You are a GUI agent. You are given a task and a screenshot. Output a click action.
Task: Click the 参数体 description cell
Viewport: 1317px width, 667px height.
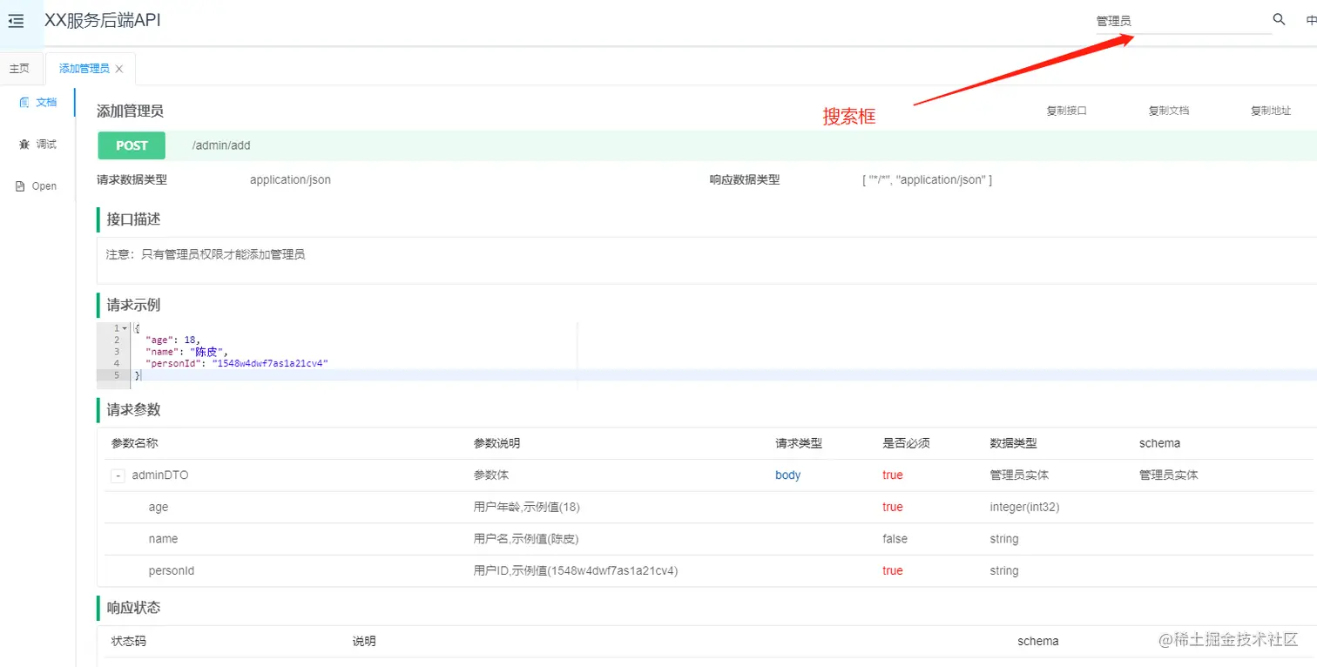pyautogui.click(x=491, y=475)
